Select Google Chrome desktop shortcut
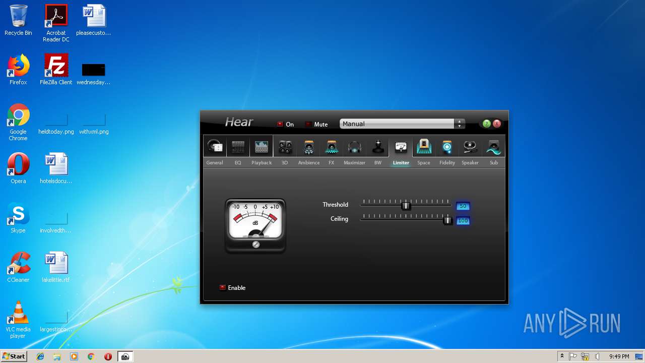Viewport: 645px width, 363px height. click(x=18, y=123)
